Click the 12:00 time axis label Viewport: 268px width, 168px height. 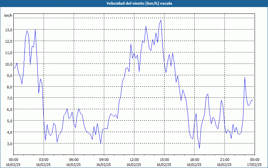coord(134,160)
